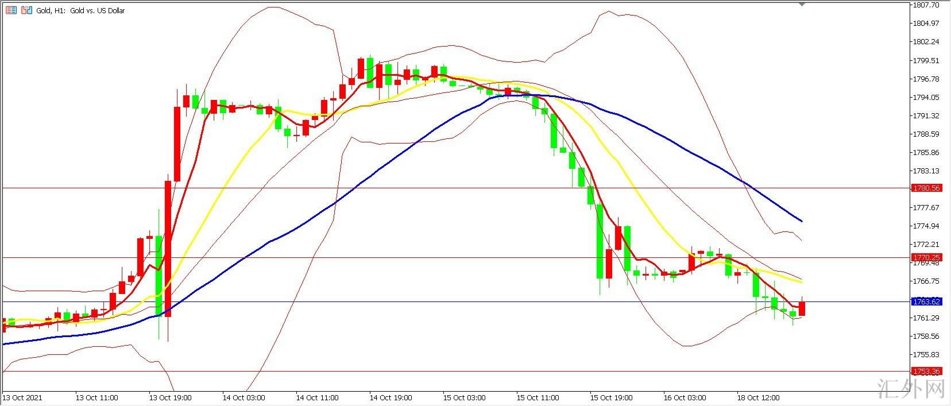Click the 13 Oct 19:00 time axis label
The image size is (951, 406).
[170, 397]
